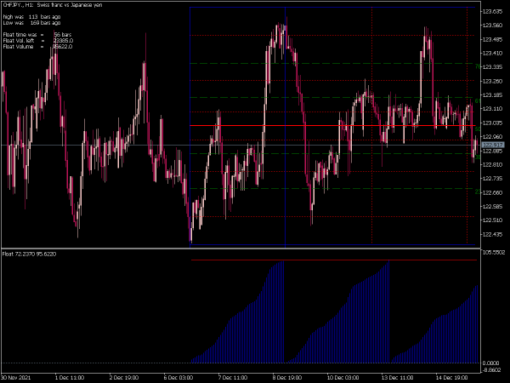Click the '13 Dec 11:00' time label
This screenshot has height=383, width=510.
[398, 377]
